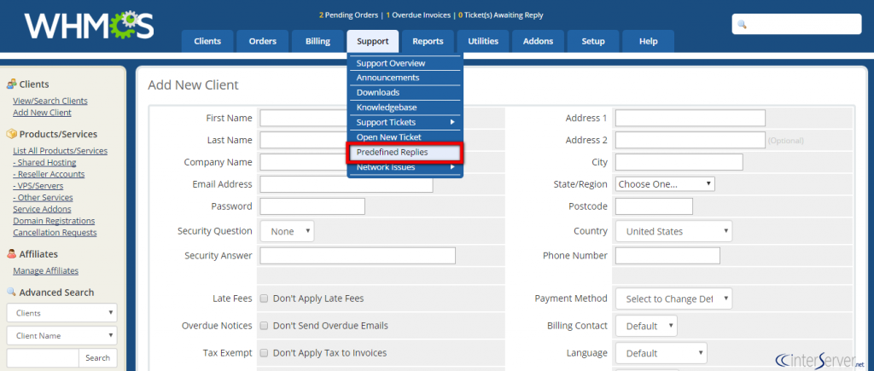Click the Email Address input field
This screenshot has height=371, width=874.
(x=347, y=184)
